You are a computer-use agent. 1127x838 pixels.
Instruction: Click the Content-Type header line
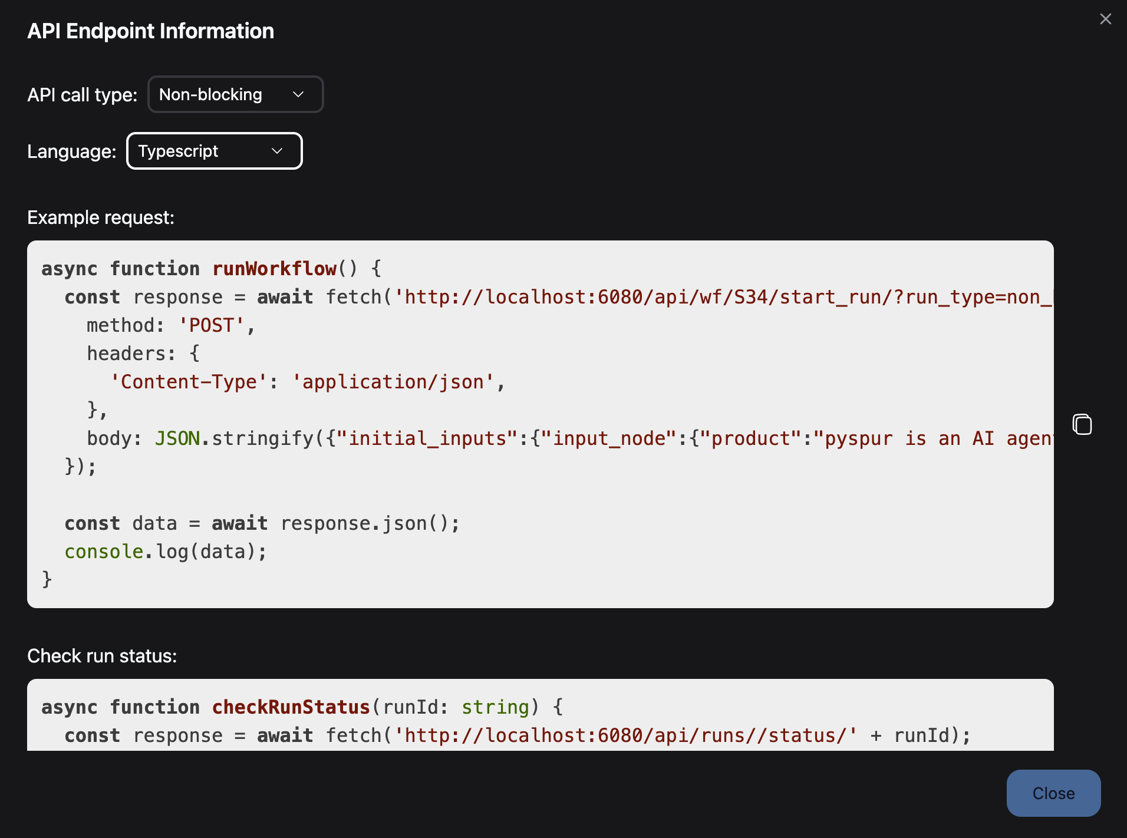click(307, 381)
